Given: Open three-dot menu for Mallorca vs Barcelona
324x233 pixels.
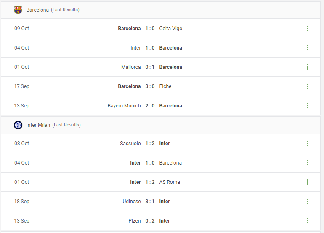Looking at the screenshot, I should pyautogui.click(x=307, y=67).
